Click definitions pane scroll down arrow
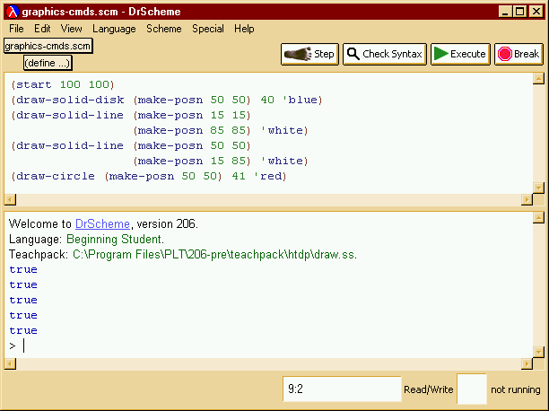This screenshot has height=411, width=549. coord(538,188)
